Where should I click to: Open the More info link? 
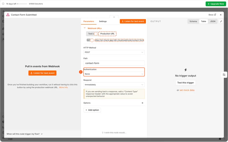pyautogui.click(x=63, y=88)
